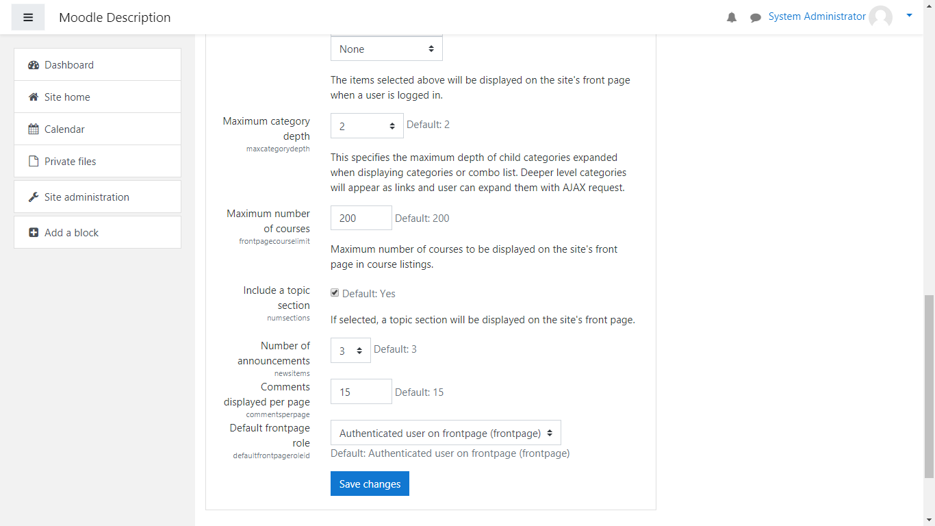Viewport: 935px width, 526px height.
Task: Click the Site home house icon
Action: (x=34, y=97)
